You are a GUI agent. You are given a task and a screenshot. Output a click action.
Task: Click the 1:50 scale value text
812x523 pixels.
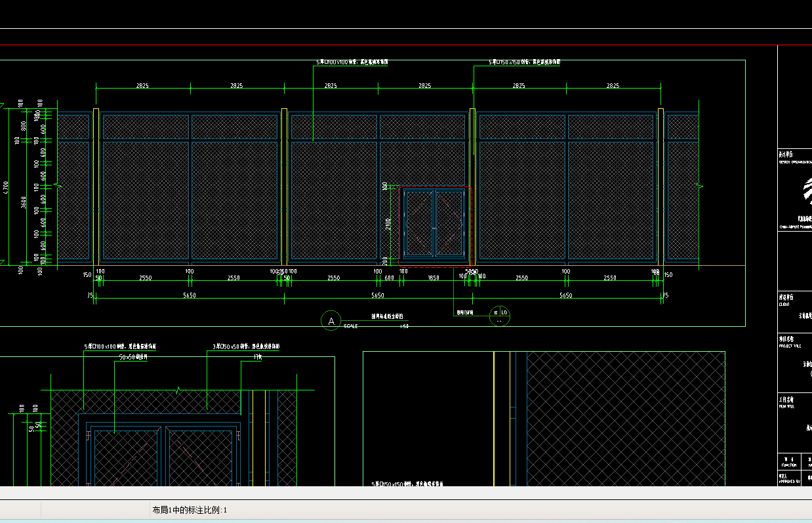(405, 326)
